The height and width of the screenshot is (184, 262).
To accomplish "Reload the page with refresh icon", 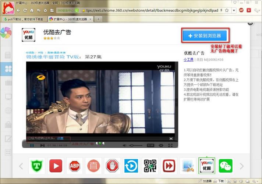I will coord(25,11).
